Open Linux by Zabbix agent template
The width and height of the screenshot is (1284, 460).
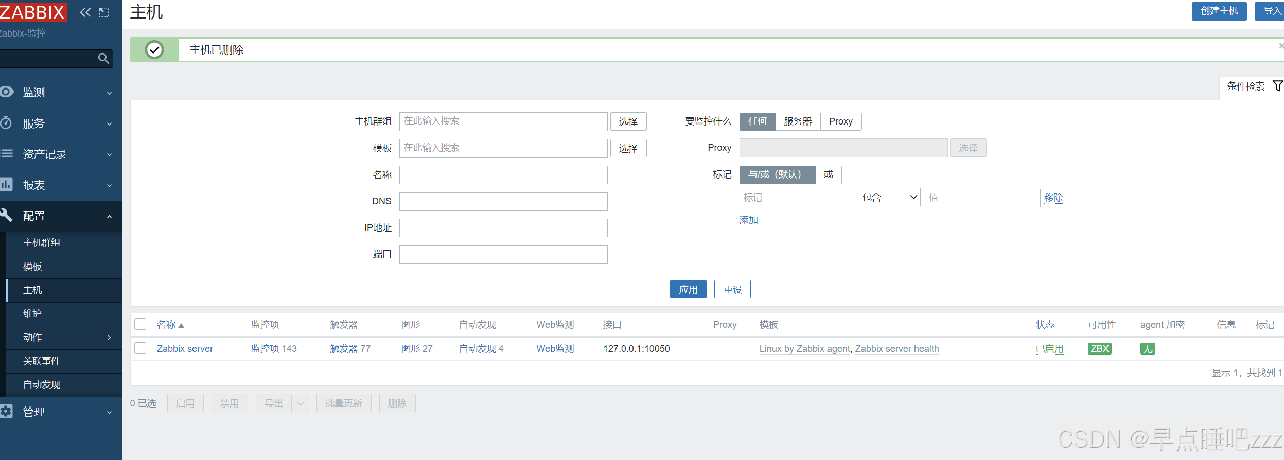(805, 349)
